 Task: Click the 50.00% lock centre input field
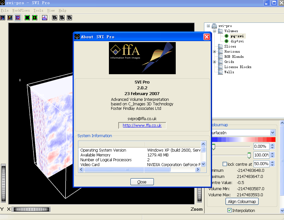[262, 164]
